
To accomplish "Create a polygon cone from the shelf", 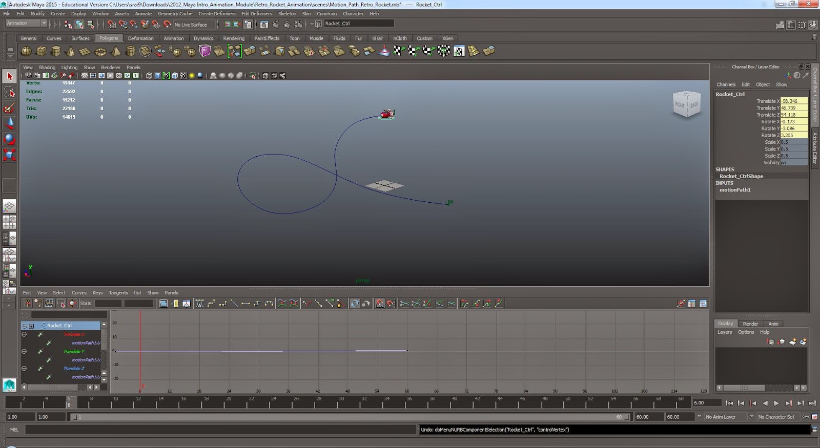I will point(71,51).
